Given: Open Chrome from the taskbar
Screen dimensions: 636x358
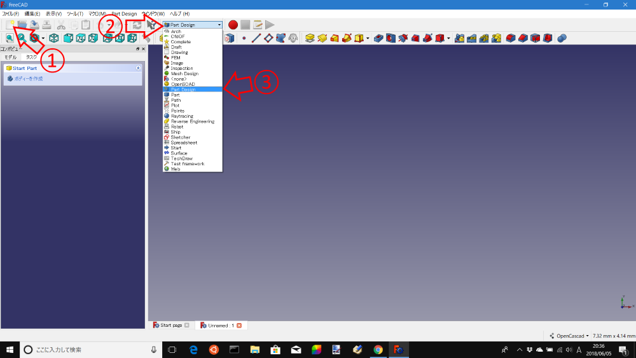Looking at the screenshot, I should [378, 350].
